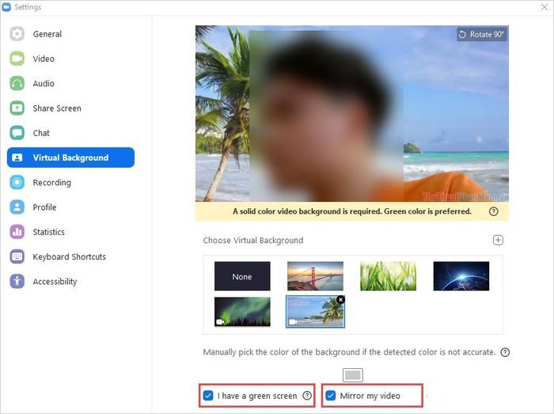The width and height of the screenshot is (554, 414).
Task: Click the Settings window title text
Action: [x=28, y=6]
